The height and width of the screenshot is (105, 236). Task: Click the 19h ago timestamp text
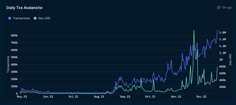pos(226,8)
